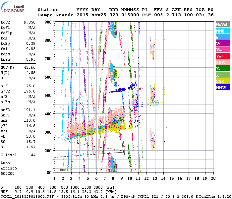Click the M(D) value 4.56
This screenshot has height=199, width=232.
click(31, 73)
